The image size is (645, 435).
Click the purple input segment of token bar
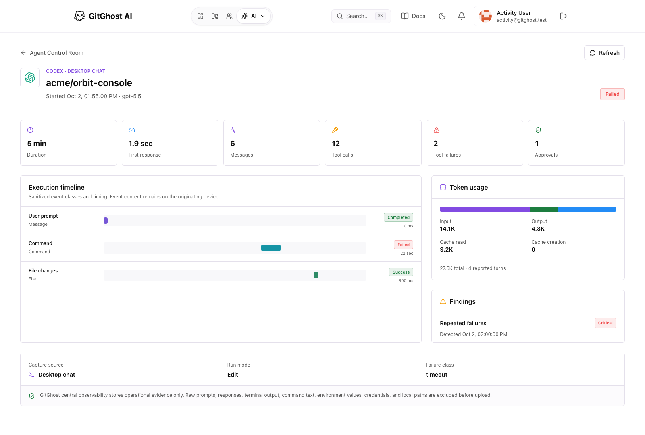pos(485,209)
